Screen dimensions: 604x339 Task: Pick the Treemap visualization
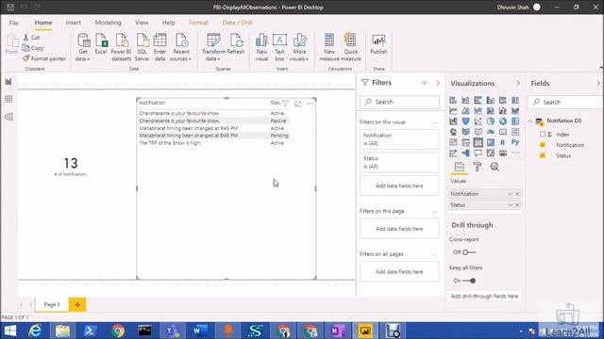pyautogui.click(x=515, y=121)
